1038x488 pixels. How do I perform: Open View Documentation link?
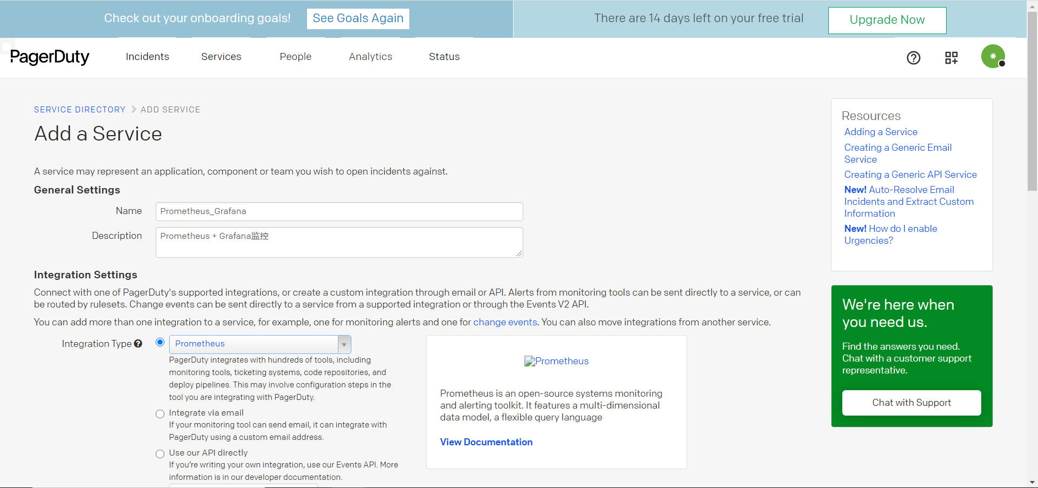pyautogui.click(x=486, y=442)
